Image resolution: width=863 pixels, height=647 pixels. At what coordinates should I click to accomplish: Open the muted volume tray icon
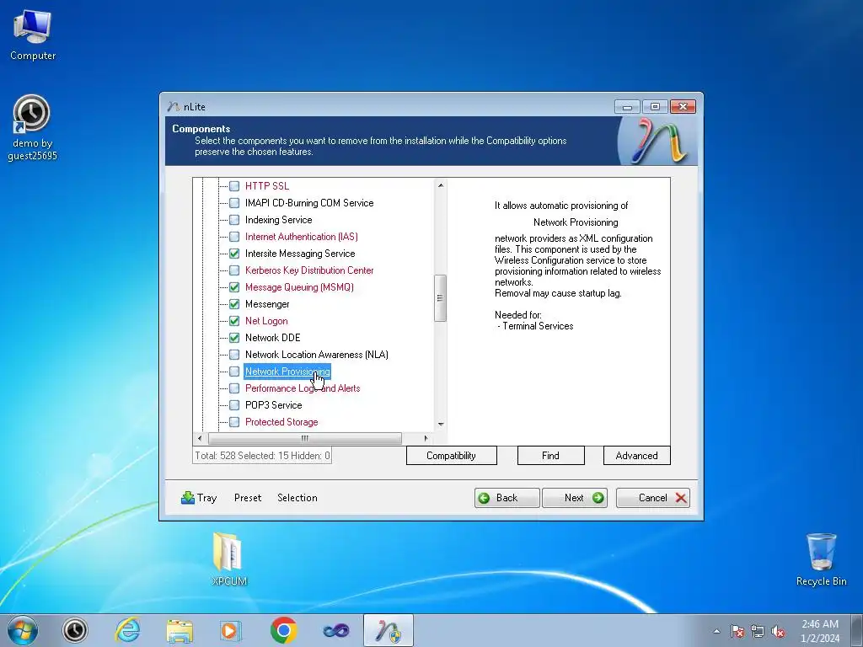pos(778,631)
